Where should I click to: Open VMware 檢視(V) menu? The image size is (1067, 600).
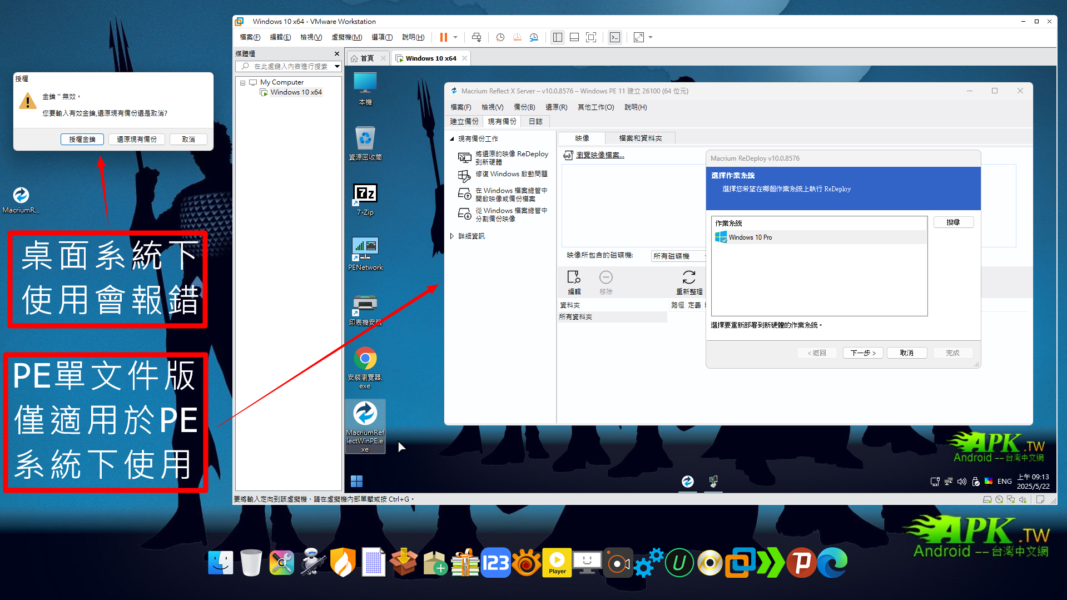coord(311,37)
